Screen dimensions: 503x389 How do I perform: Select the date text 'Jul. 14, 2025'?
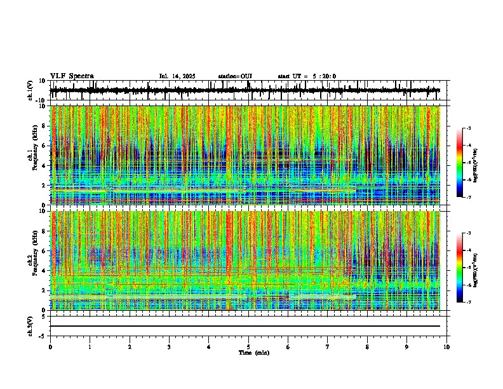point(177,76)
